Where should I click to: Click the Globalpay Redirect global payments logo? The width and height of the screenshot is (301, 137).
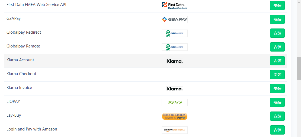pyautogui.click(x=174, y=33)
